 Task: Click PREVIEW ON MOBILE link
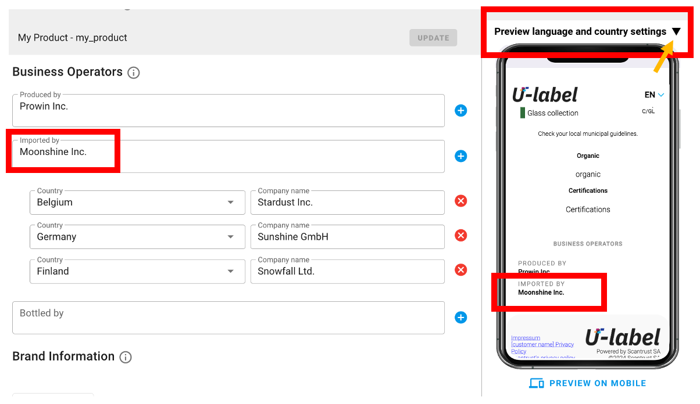(598, 383)
